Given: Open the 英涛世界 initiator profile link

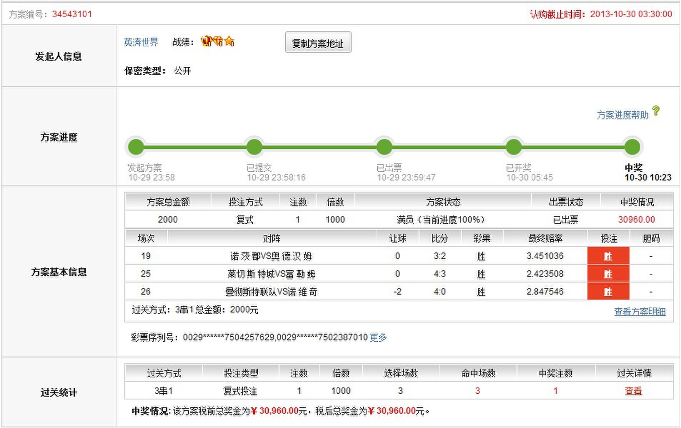Looking at the screenshot, I should 141,42.
